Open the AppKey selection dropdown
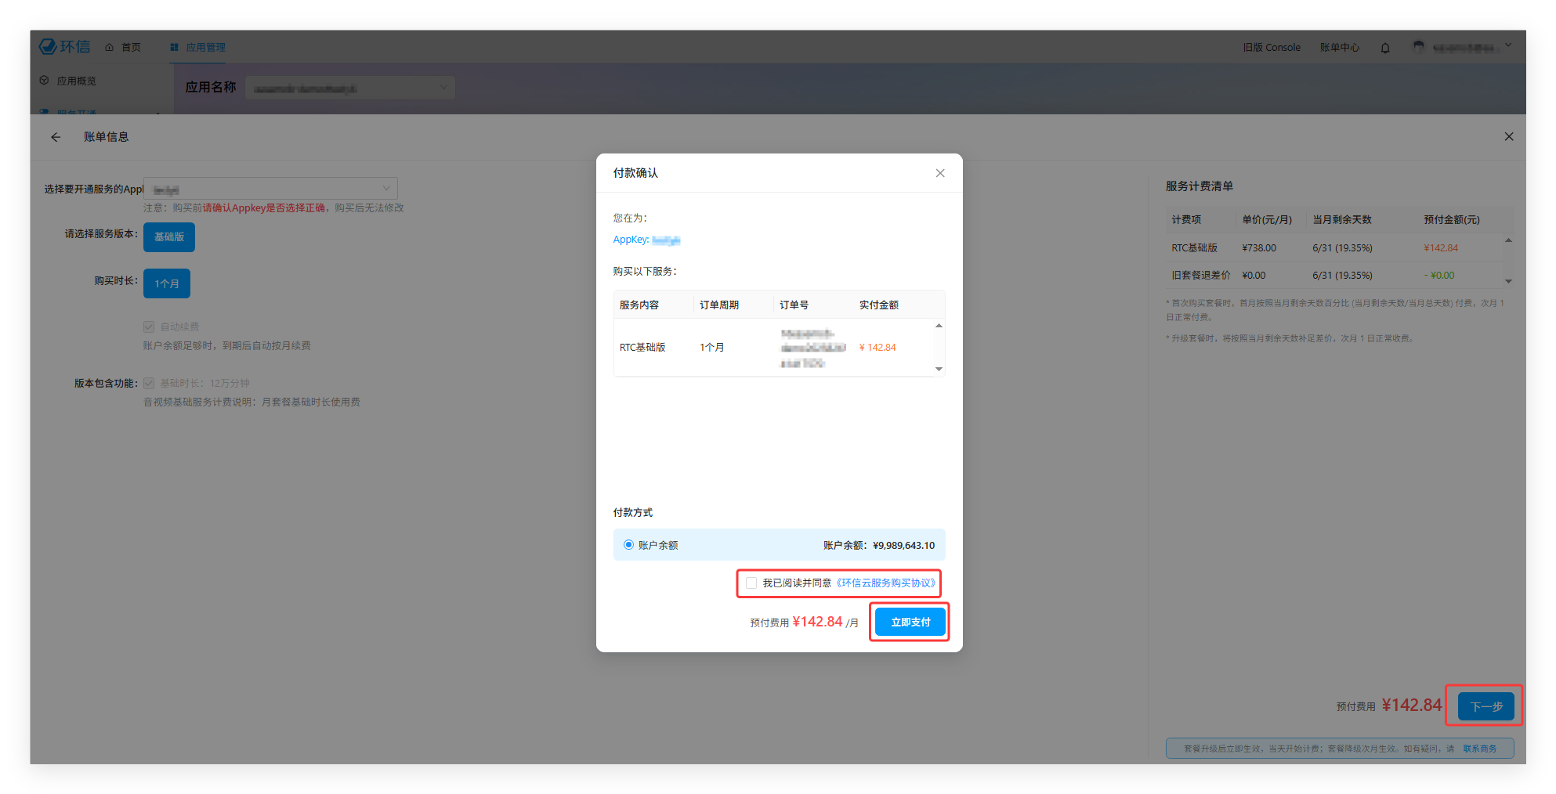Viewport: 1556px width, 794px height. [x=270, y=189]
